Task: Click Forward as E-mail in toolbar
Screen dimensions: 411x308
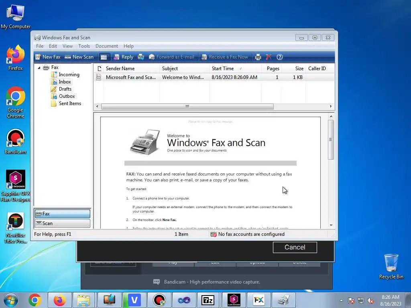Action: [171, 57]
